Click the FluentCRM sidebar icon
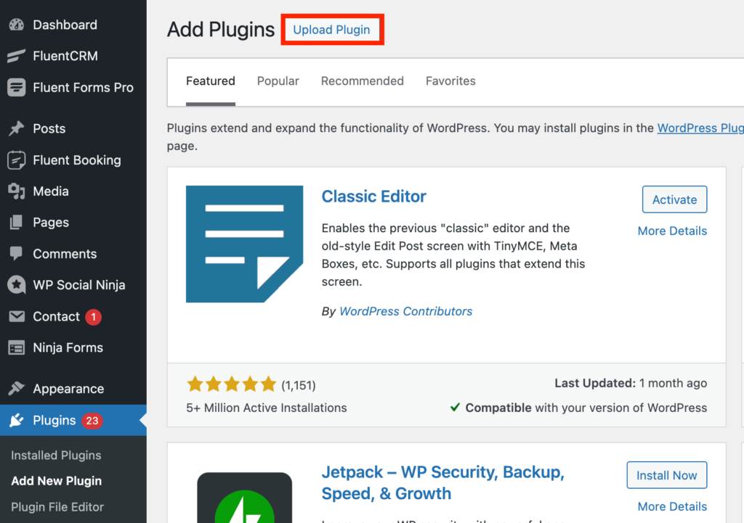Screen dimensions: 744x523 point(16,56)
